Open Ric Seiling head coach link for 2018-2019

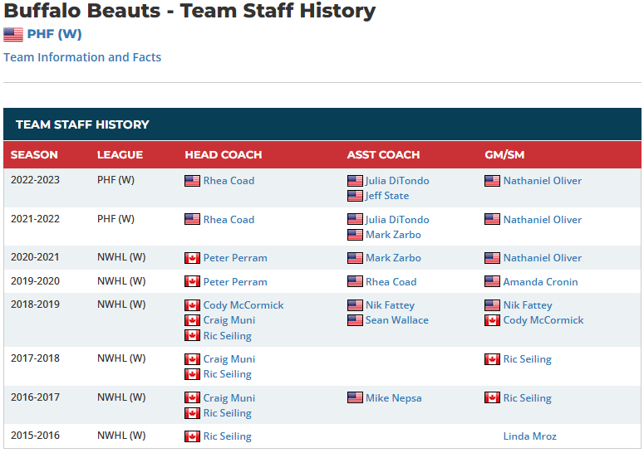click(228, 336)
